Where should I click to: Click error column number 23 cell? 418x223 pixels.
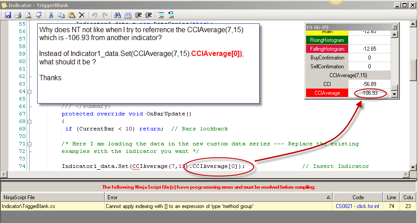click(x=408, y=206)
